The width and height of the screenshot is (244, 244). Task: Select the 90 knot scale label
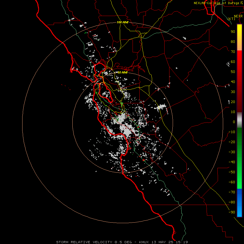(233, 32)
